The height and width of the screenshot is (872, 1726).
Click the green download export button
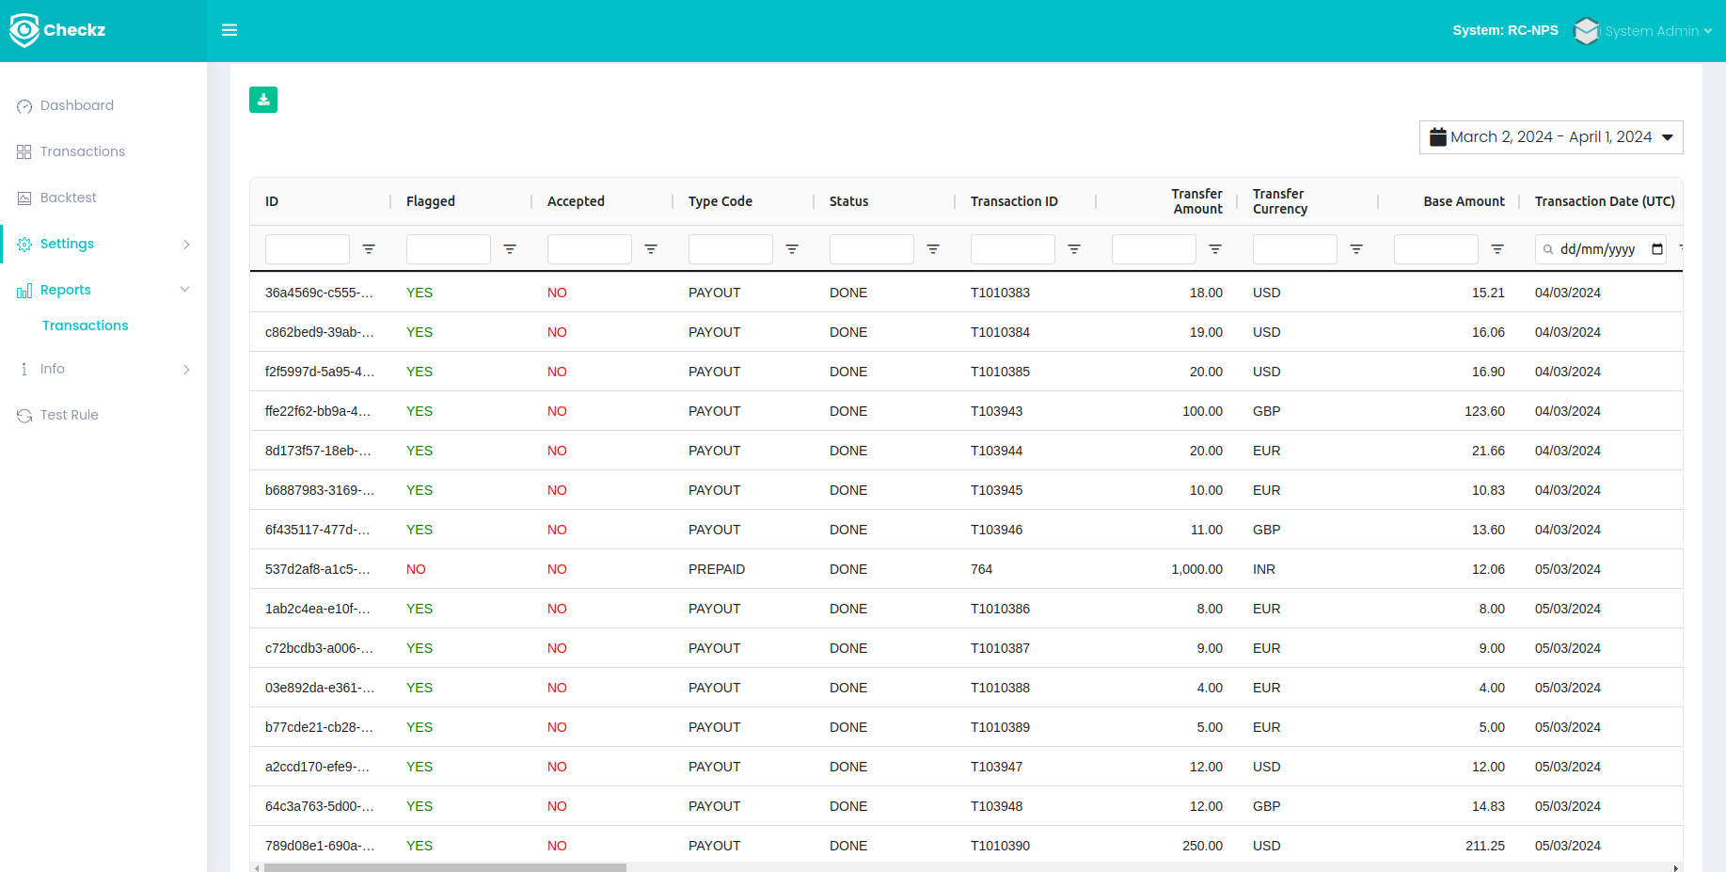pyautogui.click(x=263, y=100)
